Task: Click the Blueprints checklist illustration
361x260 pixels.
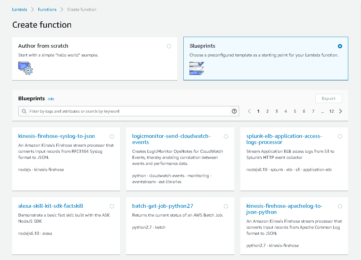Action: 196,68
